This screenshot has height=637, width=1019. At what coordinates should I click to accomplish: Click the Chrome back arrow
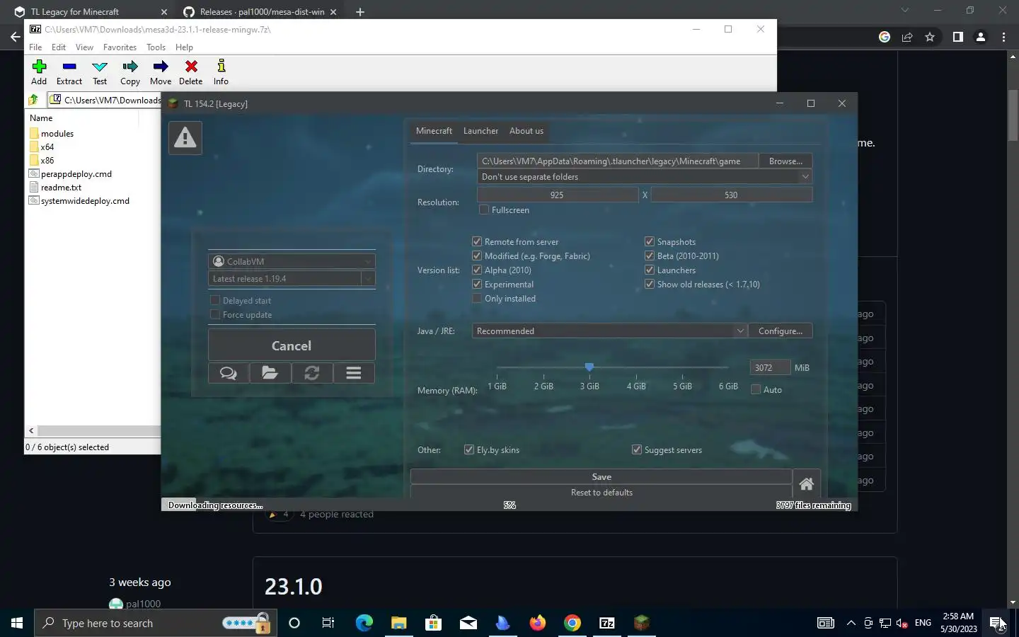pos(16,37)
